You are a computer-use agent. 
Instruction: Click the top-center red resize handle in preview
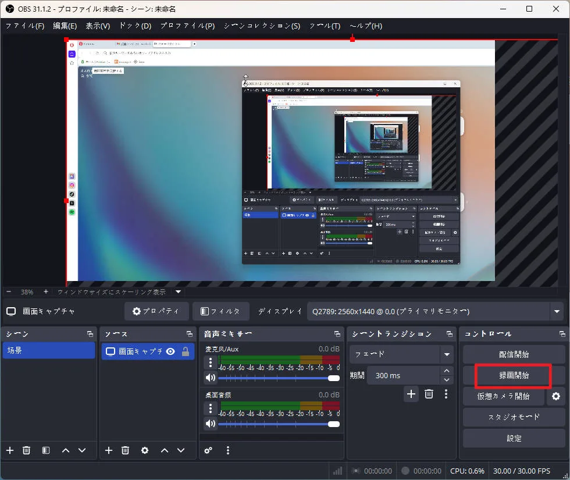point(352,40)
